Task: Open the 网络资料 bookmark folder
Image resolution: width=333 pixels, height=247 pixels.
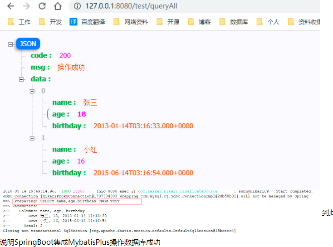Action: pos(131,22)
